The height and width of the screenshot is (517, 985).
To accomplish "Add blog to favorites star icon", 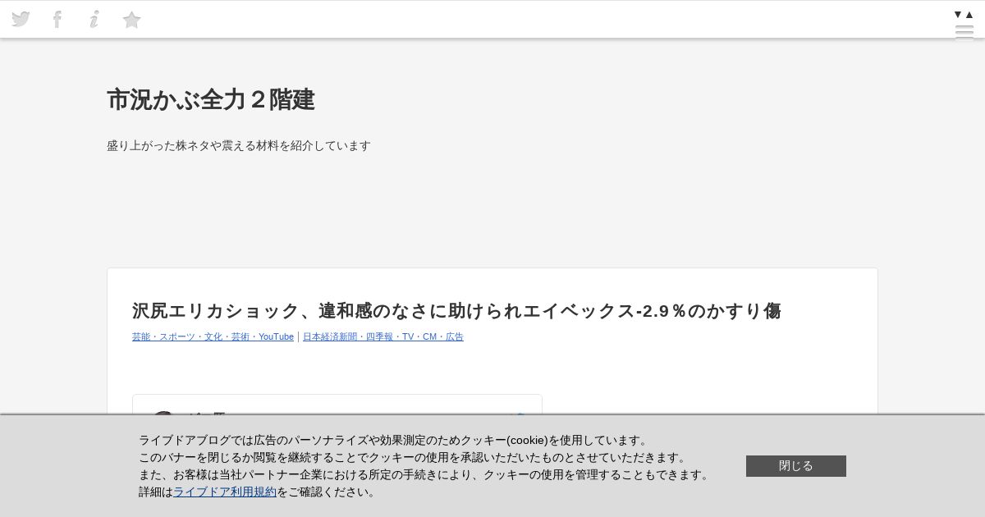I will pyautogui.click(x=132, y=20).
